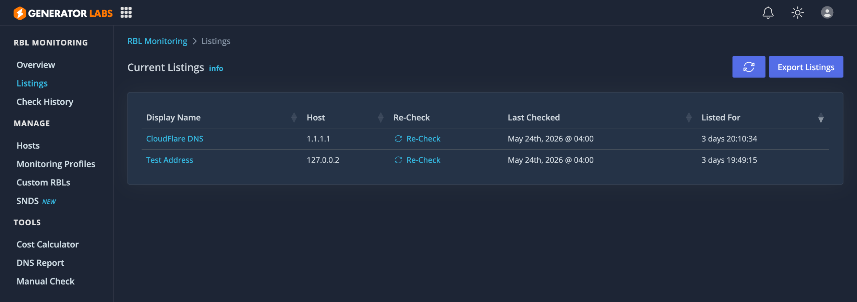Select Listings in sidebar
Viewport: 857px width, 302px height.
point(32,83)
